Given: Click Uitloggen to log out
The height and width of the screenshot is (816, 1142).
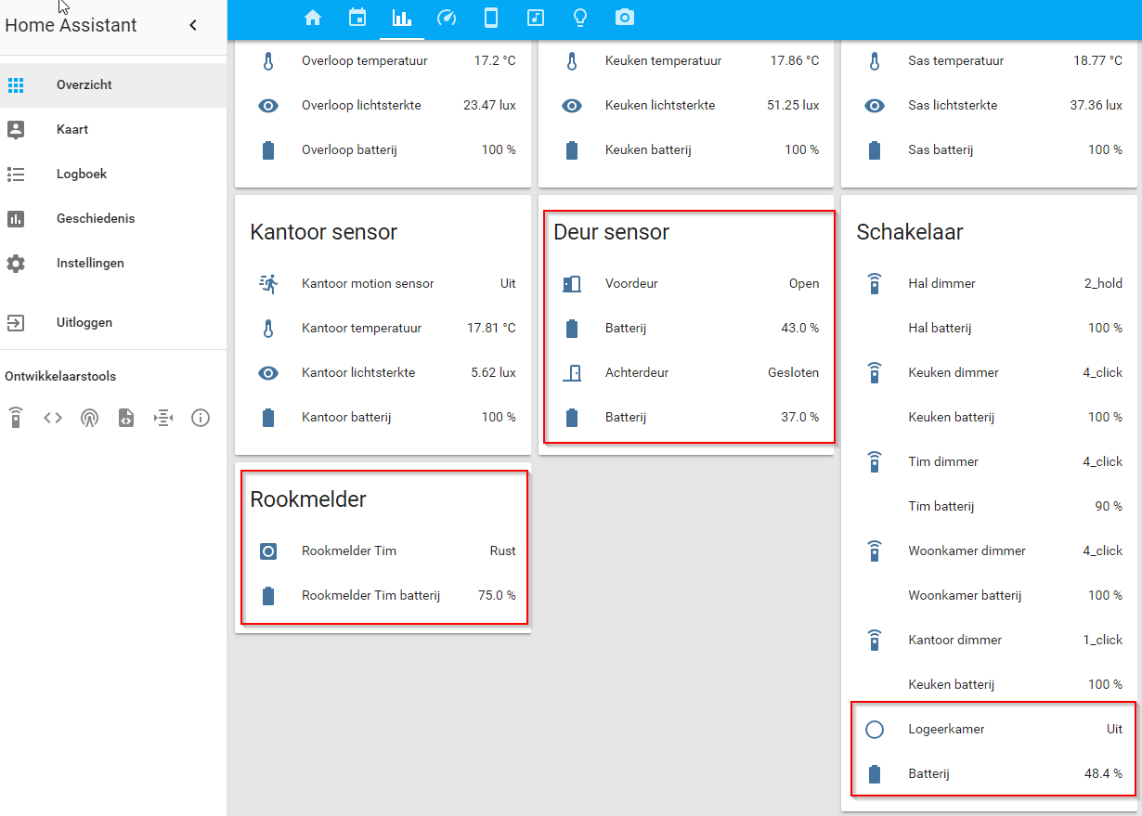Looking at the screenshot, I should [84, 322].
